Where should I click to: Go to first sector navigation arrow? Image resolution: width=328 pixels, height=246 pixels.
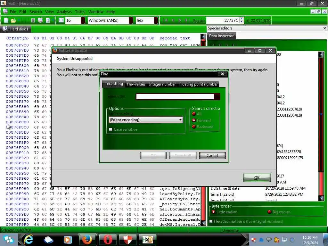(166, 20)
